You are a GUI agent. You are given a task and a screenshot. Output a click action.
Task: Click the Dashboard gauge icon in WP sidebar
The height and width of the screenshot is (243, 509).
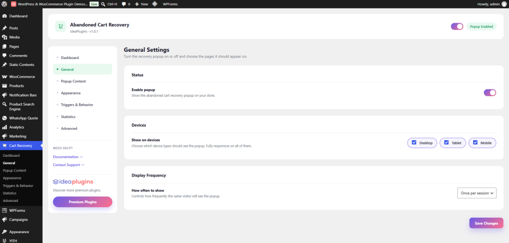(4, 16)
